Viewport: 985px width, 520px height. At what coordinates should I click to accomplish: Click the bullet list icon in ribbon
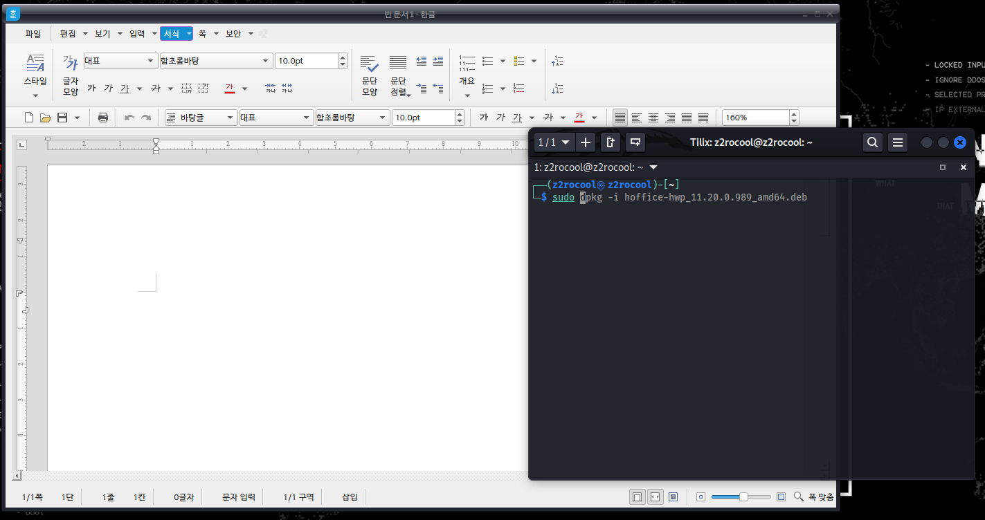[x=488, y=62]
